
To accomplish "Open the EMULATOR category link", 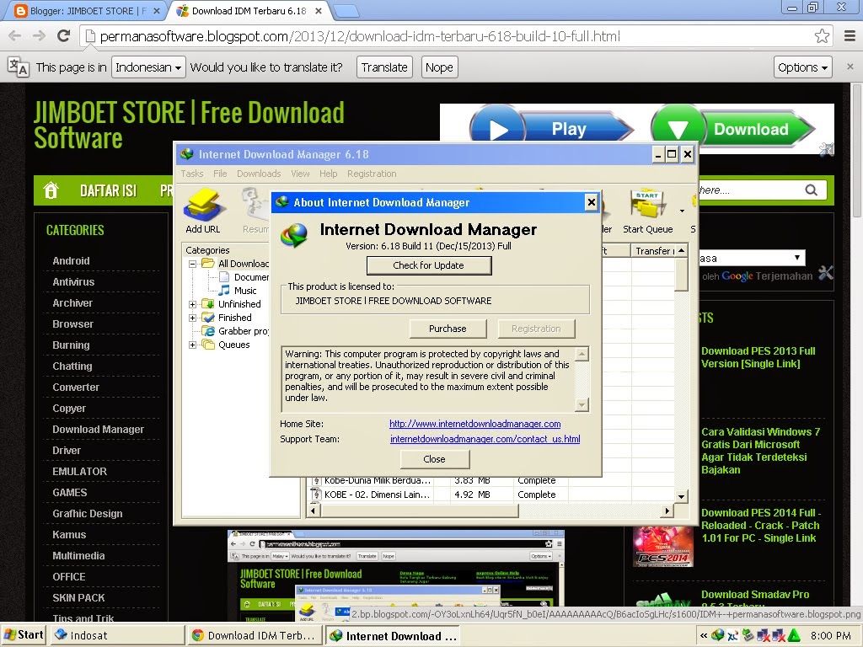I will coord(80,472).
